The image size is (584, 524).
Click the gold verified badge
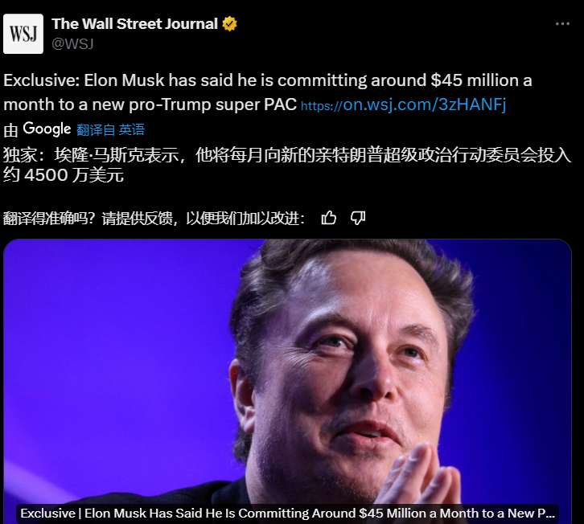[229, 24]
